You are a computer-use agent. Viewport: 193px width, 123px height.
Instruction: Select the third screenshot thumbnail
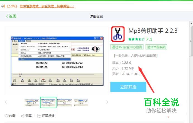coord(64,102)
